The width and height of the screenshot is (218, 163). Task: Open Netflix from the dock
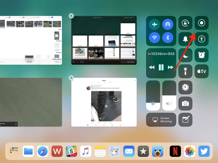point(175,151)
